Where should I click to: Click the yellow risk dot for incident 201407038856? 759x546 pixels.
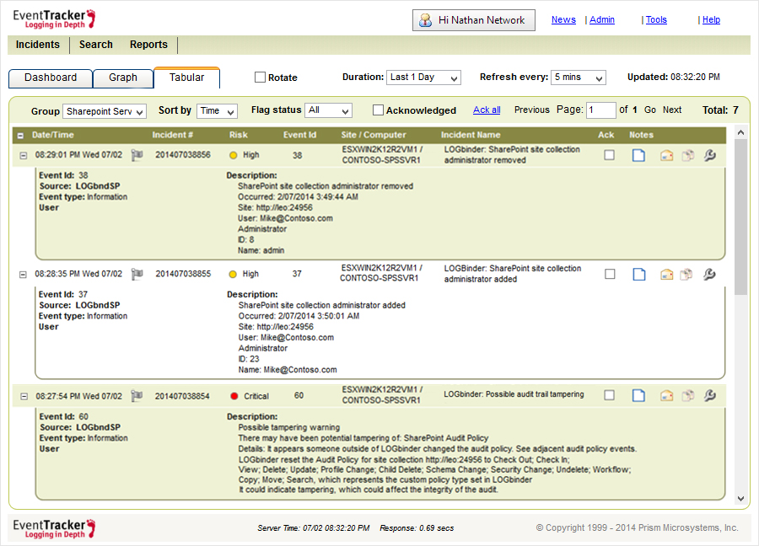coord(234,155)
